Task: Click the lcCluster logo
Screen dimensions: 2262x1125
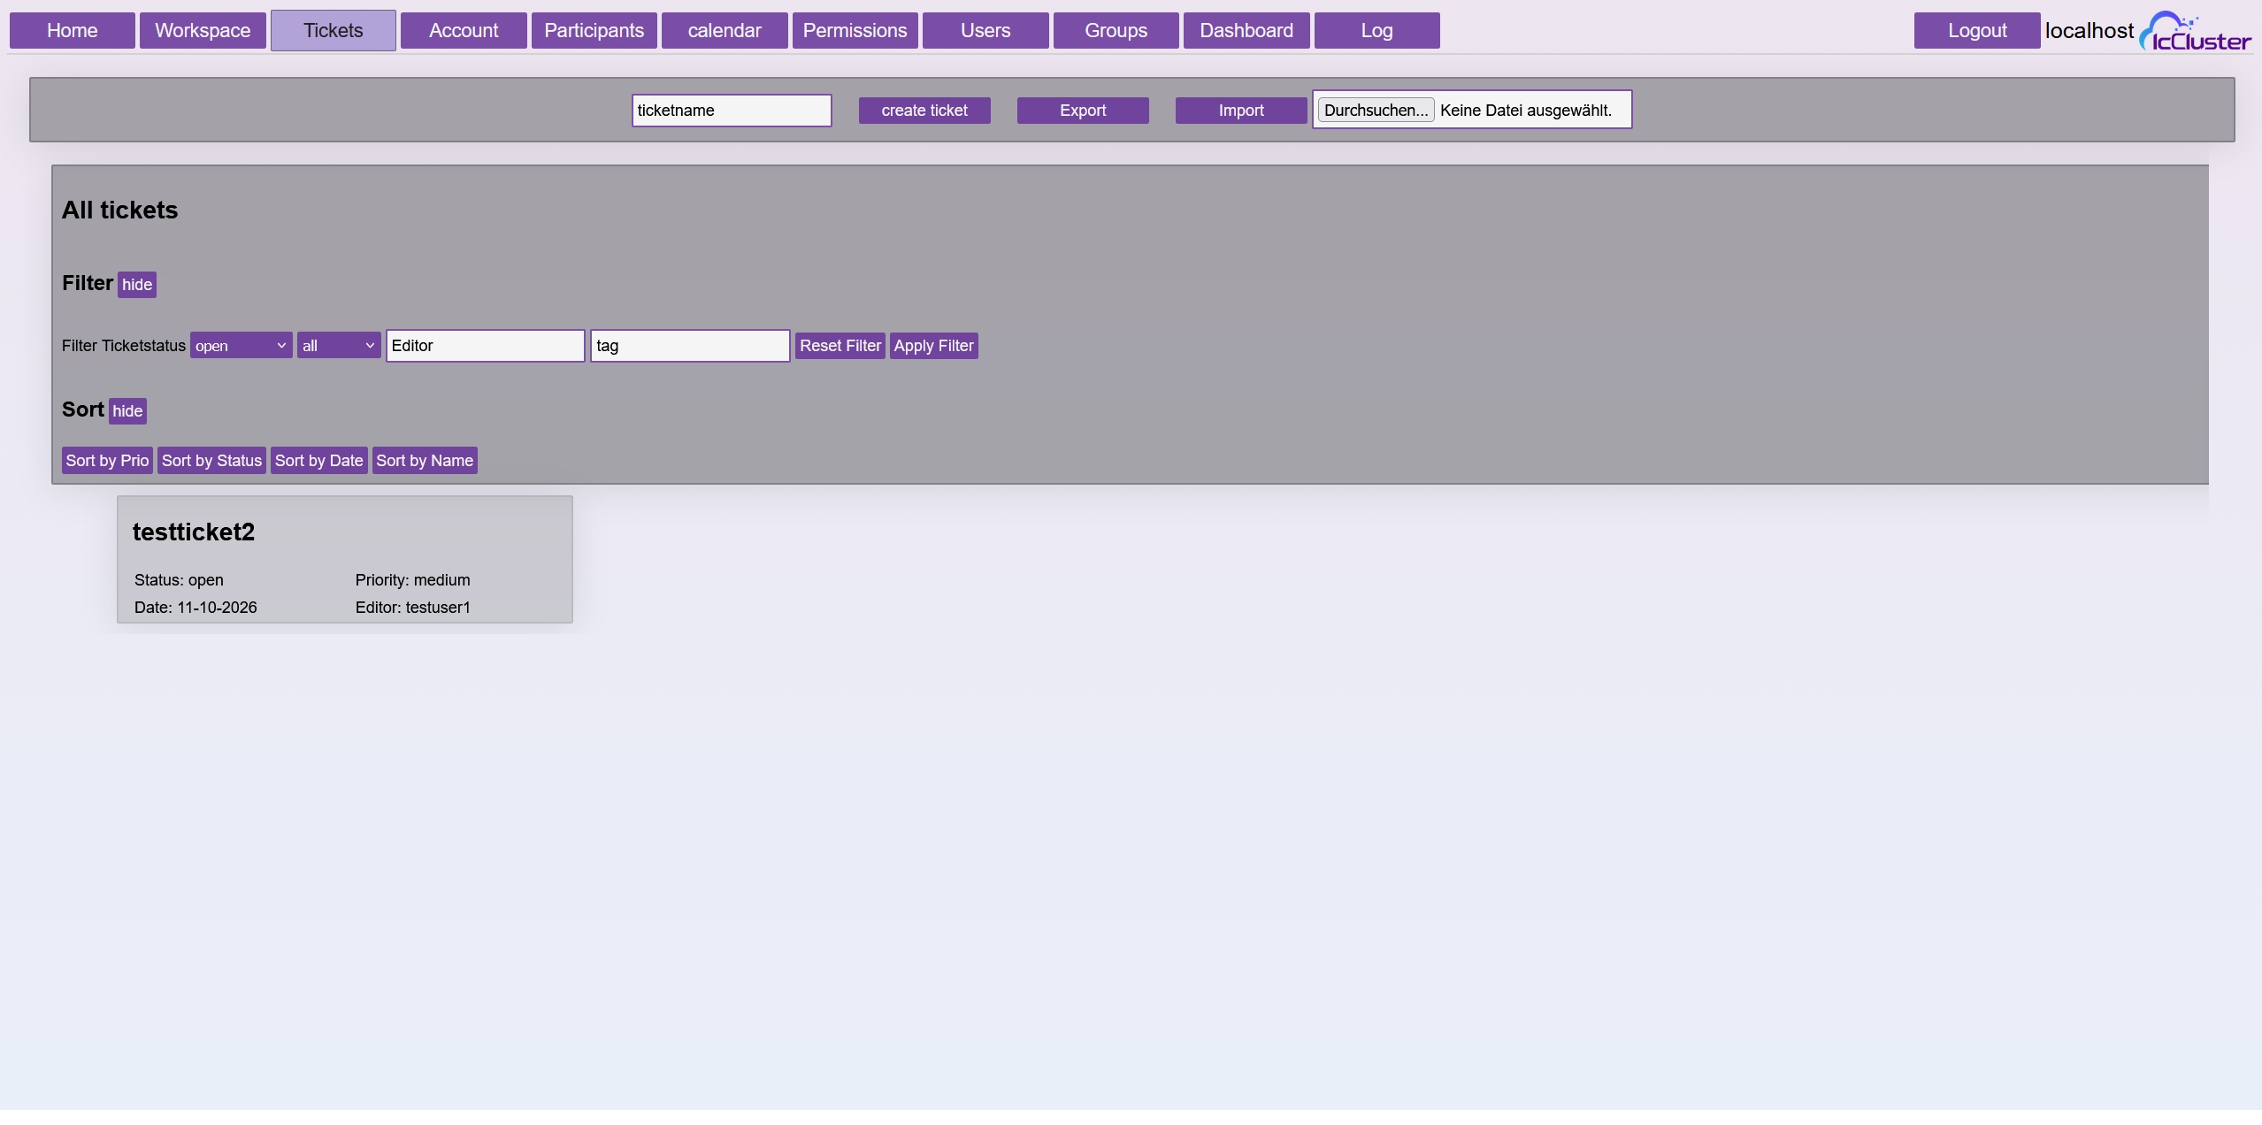Action: 2195,31
